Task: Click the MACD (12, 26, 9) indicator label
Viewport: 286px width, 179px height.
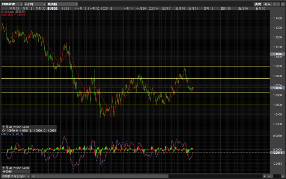Action: click(x=12, y=134)
